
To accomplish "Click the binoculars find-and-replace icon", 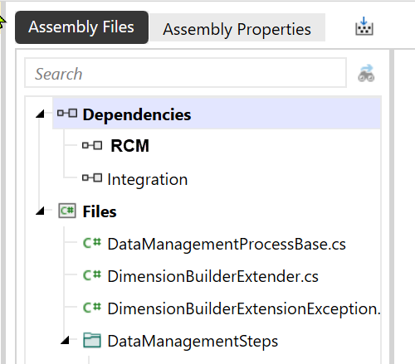I will [366, 74].
